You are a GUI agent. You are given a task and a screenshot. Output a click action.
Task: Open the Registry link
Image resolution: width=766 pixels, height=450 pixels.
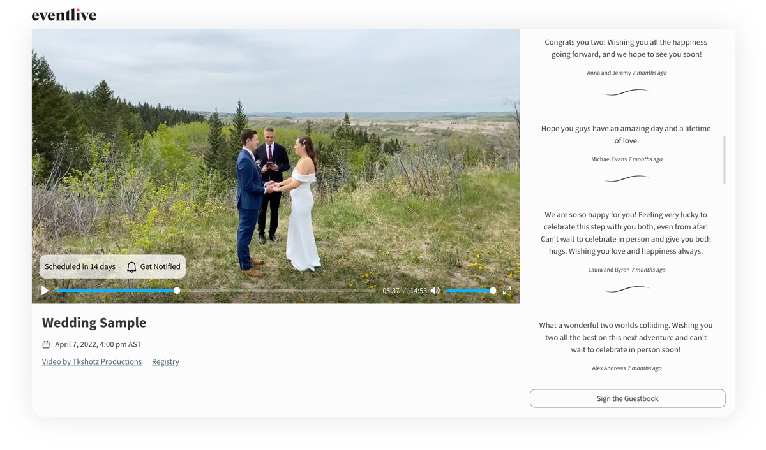(165, 361)
